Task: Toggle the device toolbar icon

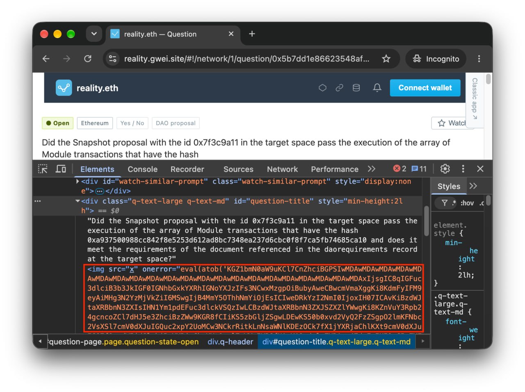Action: point(61,169)
